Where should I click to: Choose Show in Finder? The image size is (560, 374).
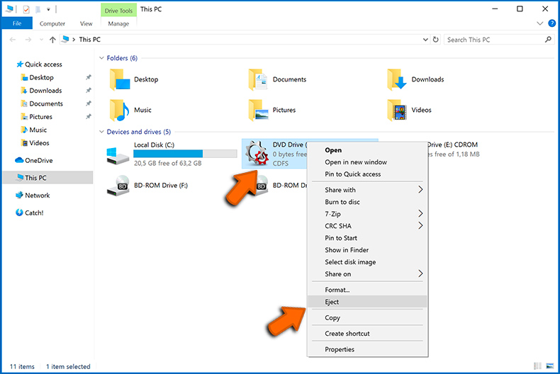point(367,250)
